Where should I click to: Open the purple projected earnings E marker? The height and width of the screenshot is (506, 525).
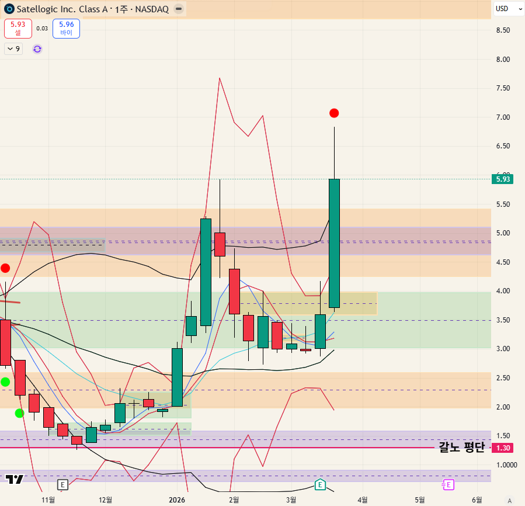click(448, 484)
